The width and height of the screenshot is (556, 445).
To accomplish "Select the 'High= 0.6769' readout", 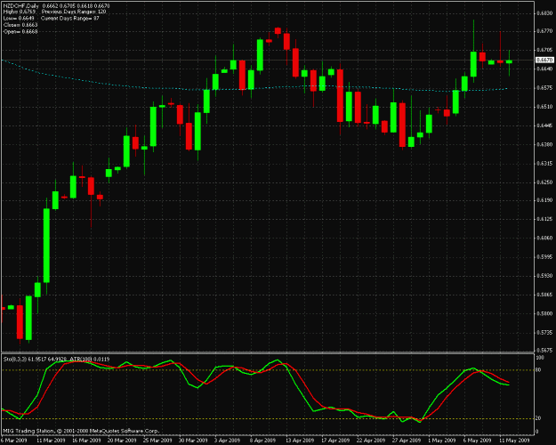I will [20, 12].
